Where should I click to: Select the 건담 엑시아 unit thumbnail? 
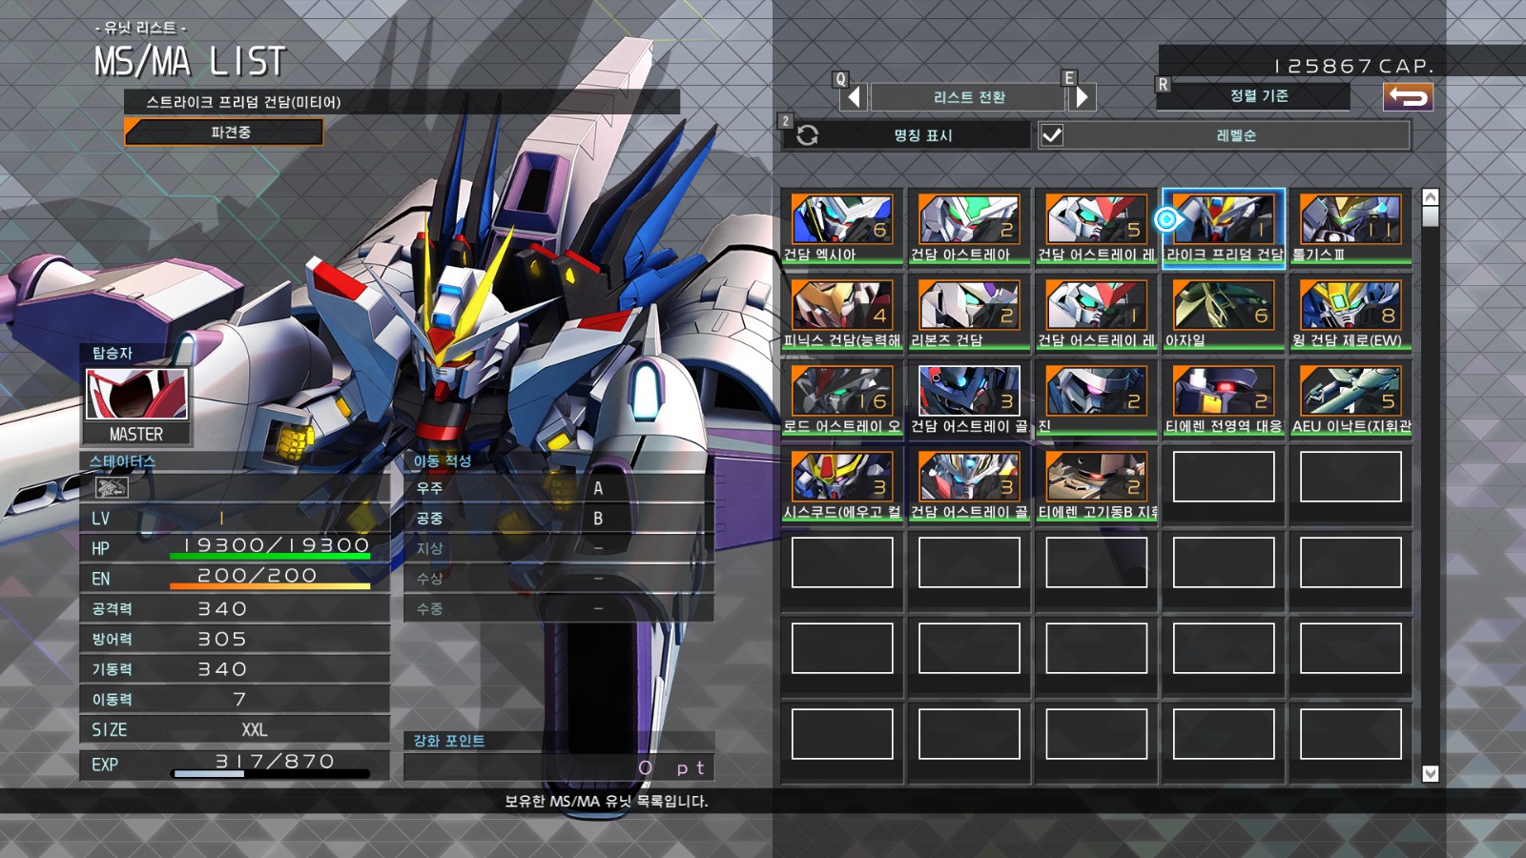[842, 228]
